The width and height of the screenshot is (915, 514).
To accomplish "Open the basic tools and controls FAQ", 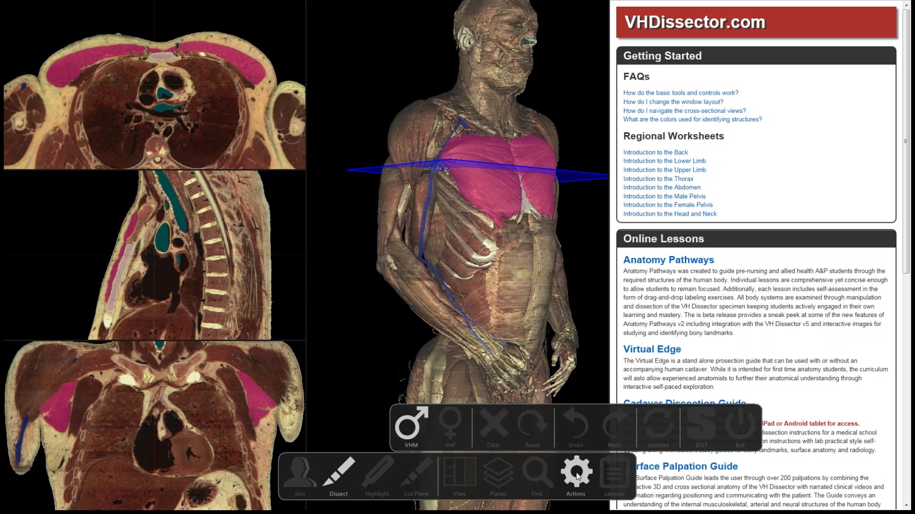I will tap(680, 92).
